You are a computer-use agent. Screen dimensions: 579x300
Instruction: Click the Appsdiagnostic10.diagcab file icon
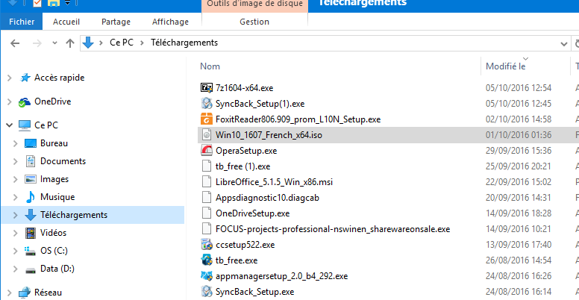207,198
